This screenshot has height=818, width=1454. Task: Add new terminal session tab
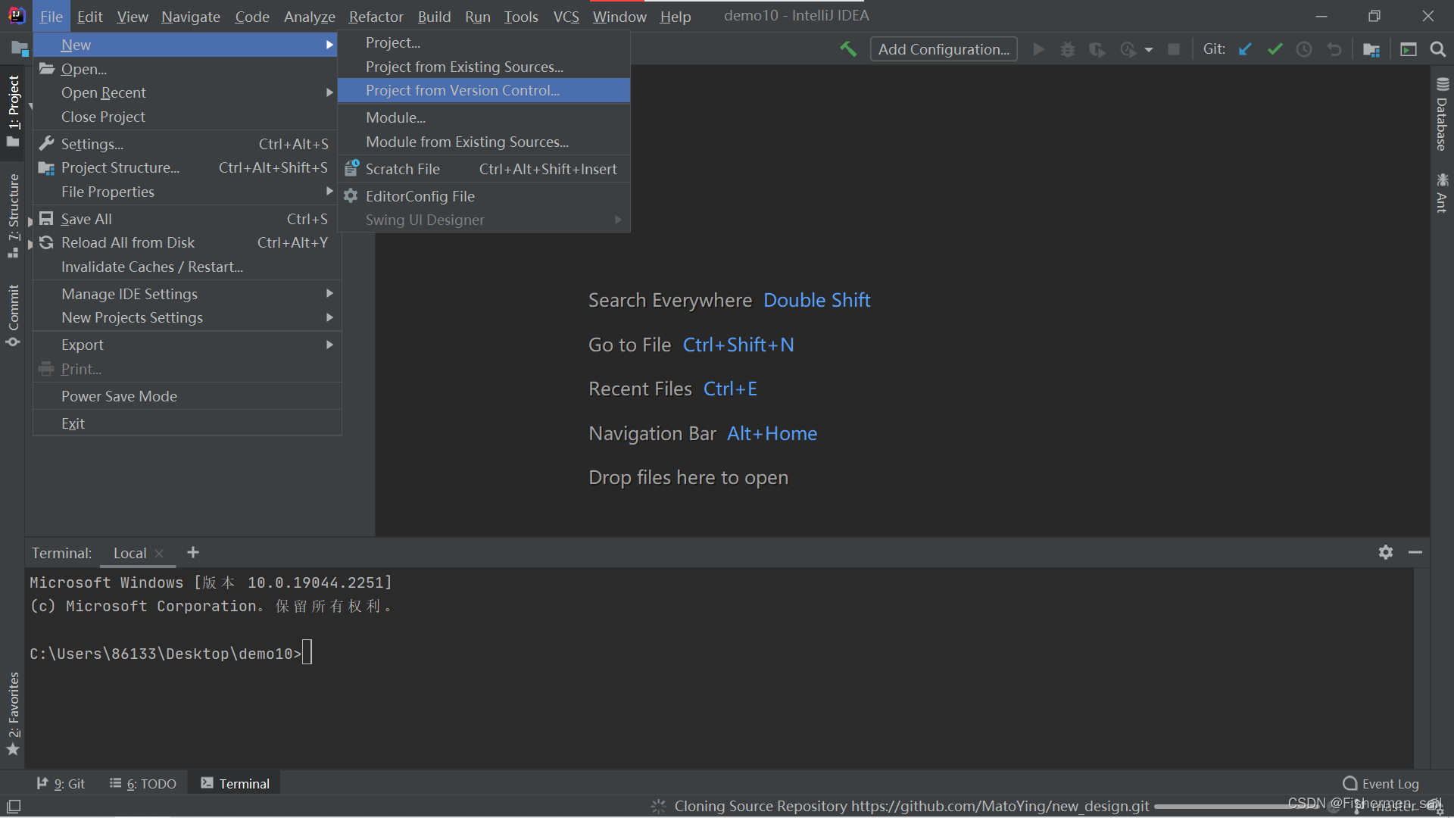(x=193, y=552)
